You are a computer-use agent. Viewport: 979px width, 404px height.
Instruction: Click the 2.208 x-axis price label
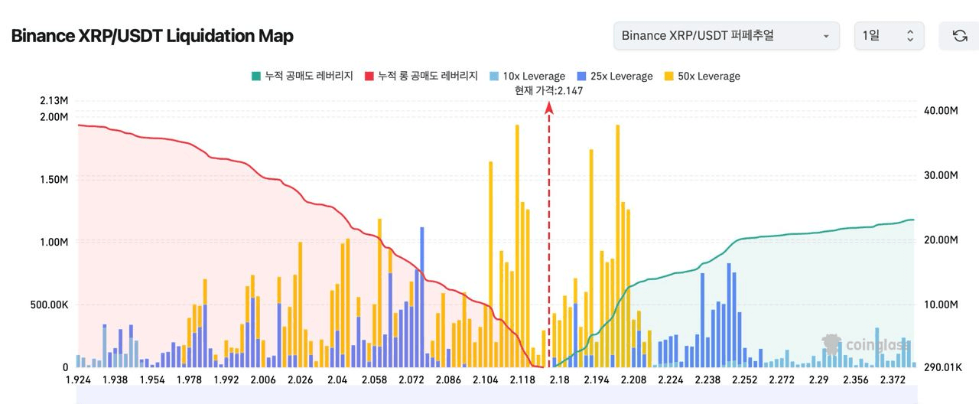coord(633,380)
